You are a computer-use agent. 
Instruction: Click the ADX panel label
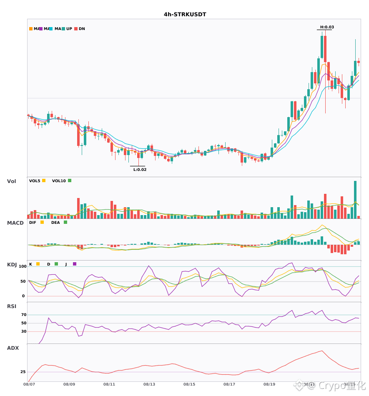pyautogui.click(x=13, y=348)
